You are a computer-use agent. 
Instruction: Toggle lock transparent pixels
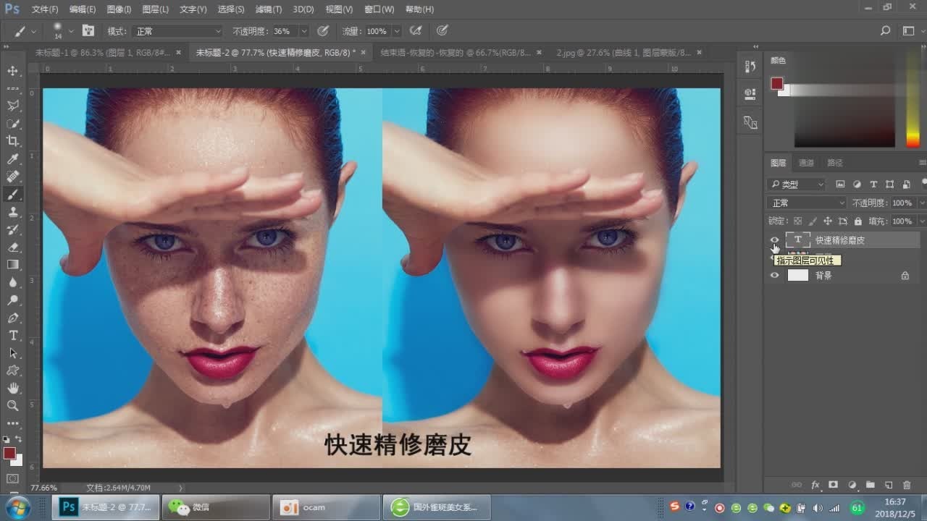797,221
